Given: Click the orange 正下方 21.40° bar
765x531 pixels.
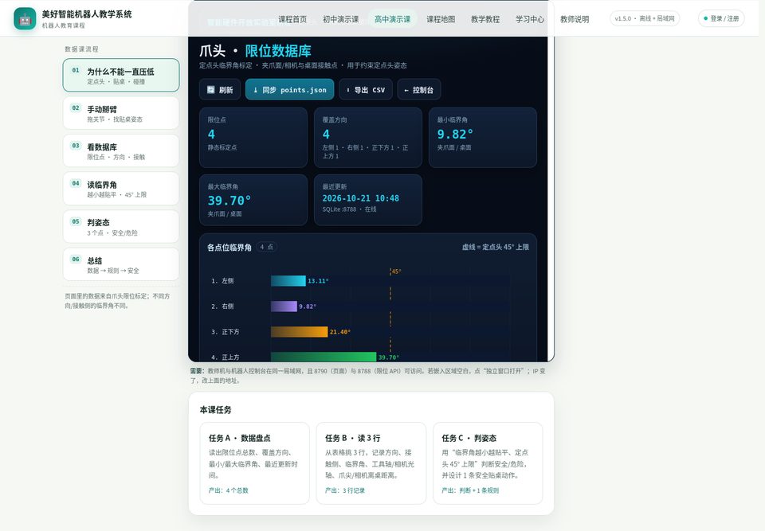Looking at the screenshot, I should (299, 331).
